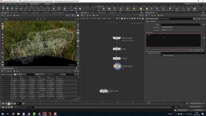
Task: Open the File menu
Action: point(3,4)
